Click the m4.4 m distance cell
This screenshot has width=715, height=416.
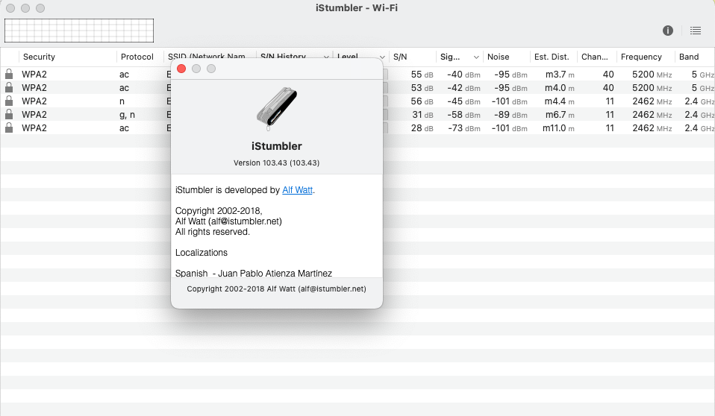[x=560, y=101]
